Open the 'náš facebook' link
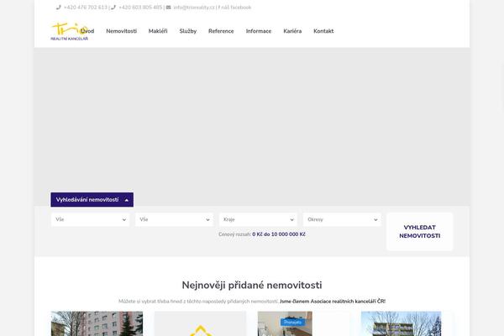Image resolution: width=504 pixels, height=336 pixels. coord(236,7)
